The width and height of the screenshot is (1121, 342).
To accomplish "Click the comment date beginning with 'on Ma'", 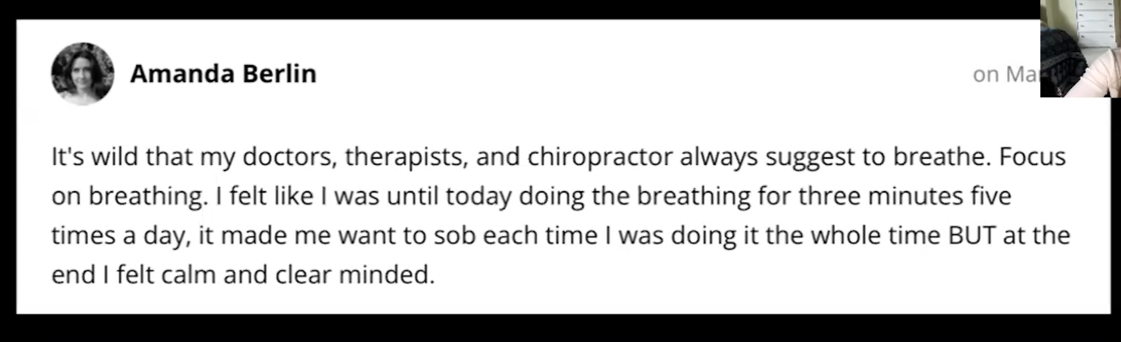I will (1006, 74).
